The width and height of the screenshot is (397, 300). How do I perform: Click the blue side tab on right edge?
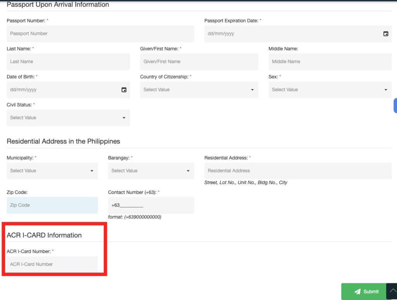click(x=395, y=105)
